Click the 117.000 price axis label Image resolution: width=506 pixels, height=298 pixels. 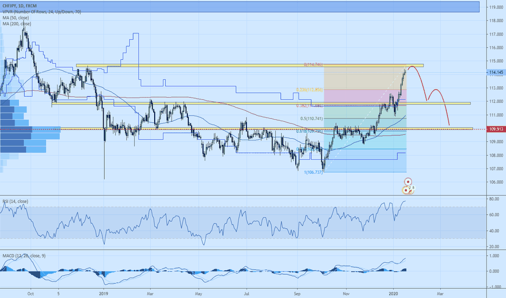coord(496,34)
